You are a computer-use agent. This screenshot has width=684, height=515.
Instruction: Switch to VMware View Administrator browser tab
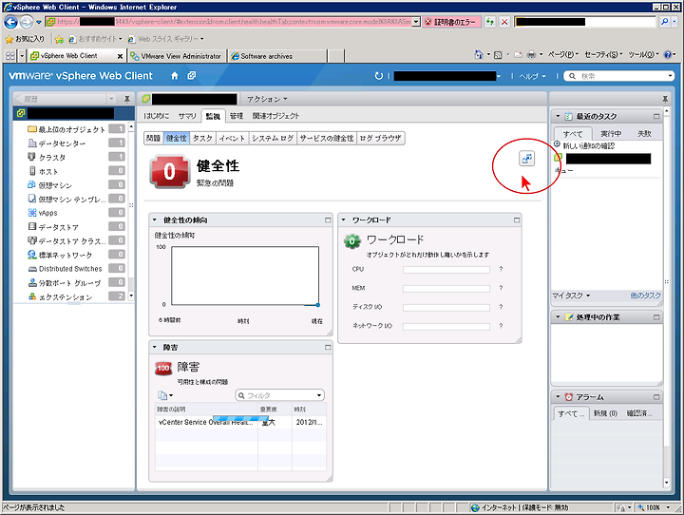[177, 56]
